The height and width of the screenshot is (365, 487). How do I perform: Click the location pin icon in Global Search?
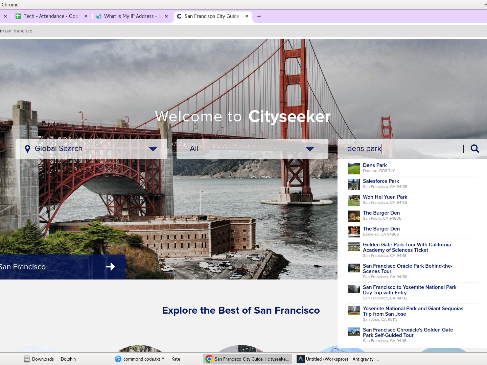27,149
